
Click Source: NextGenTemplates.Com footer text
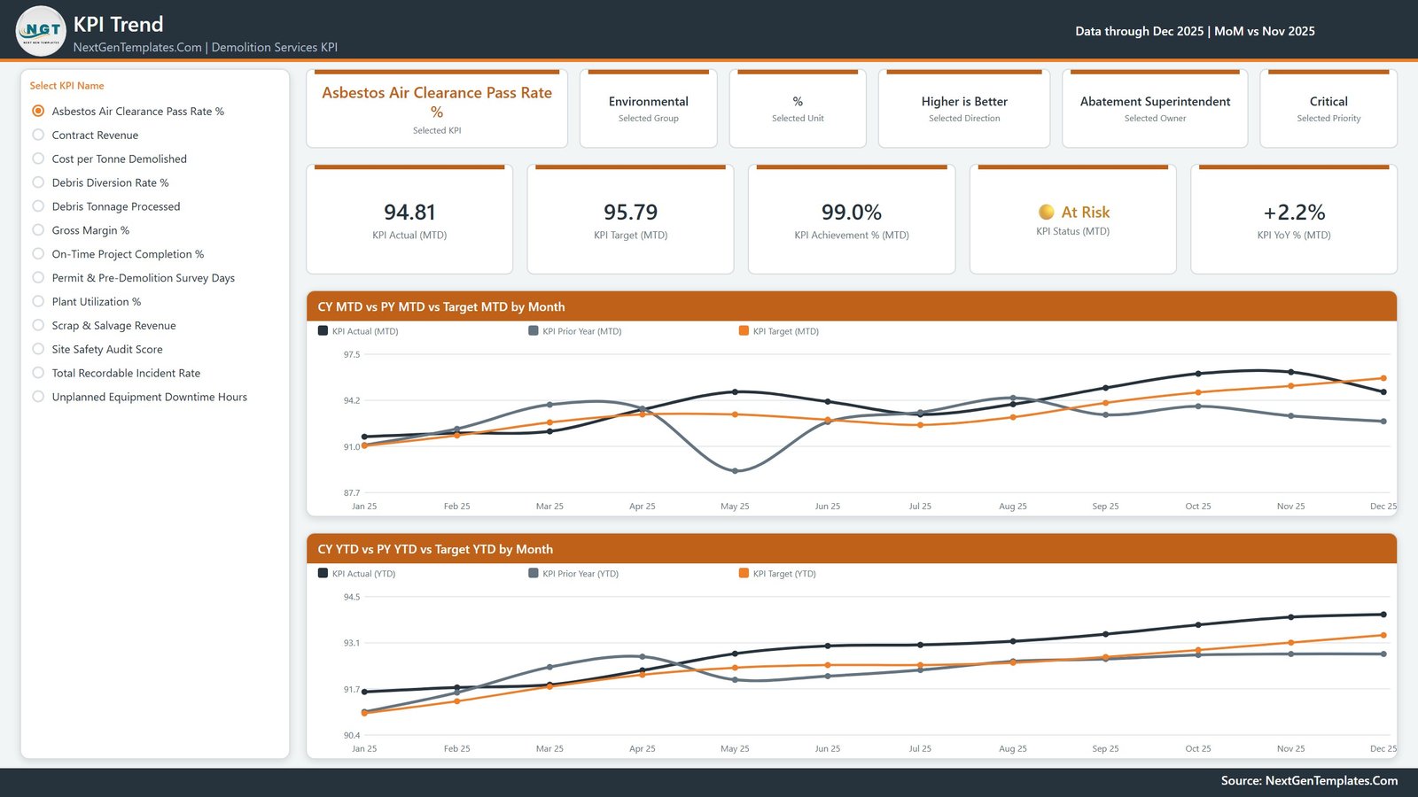pos(1309,781)
